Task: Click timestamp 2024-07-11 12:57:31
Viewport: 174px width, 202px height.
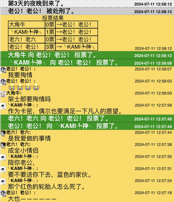Action: point(153,169)
